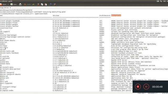
Task: Click the apport-symptoms package name
Action: pyautogui.click(x=6, y=83)
